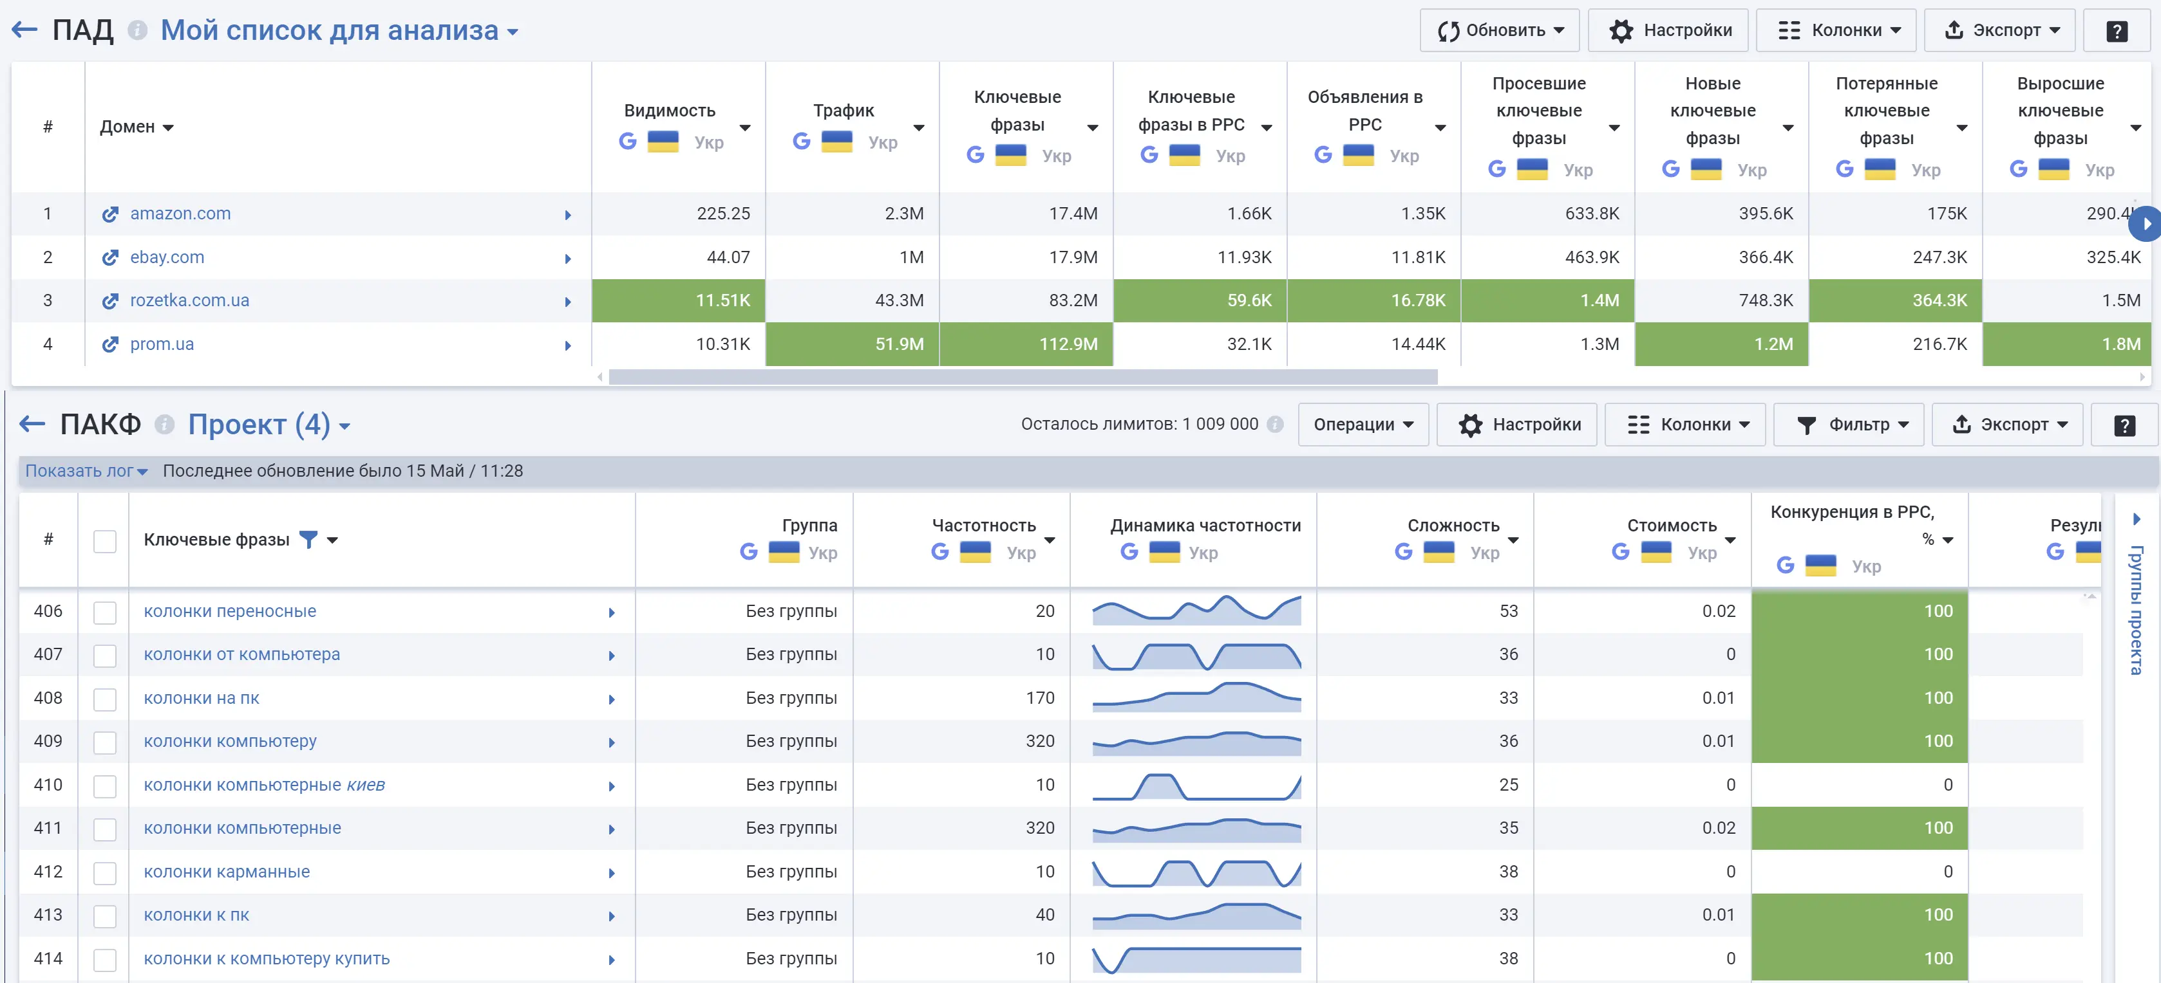This screenshot has width=2161, height=983.
Task: Open the Операции menu
Action: point(1363,425)
